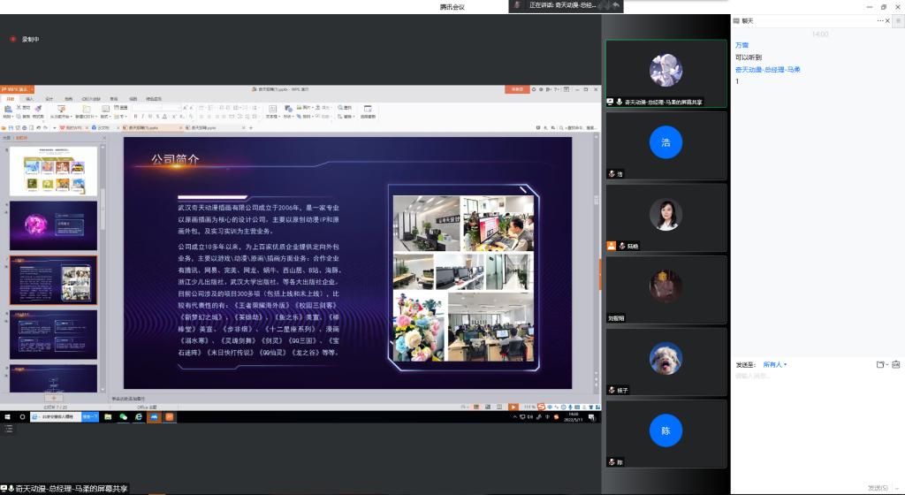Click the blue 浩 participant avatar tile

click(665, 142)
